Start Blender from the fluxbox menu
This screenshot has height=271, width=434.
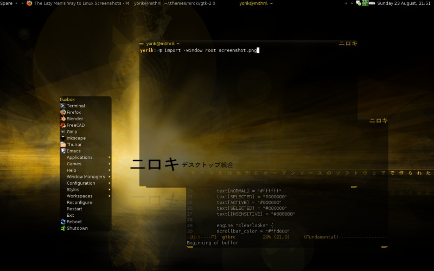74,119
